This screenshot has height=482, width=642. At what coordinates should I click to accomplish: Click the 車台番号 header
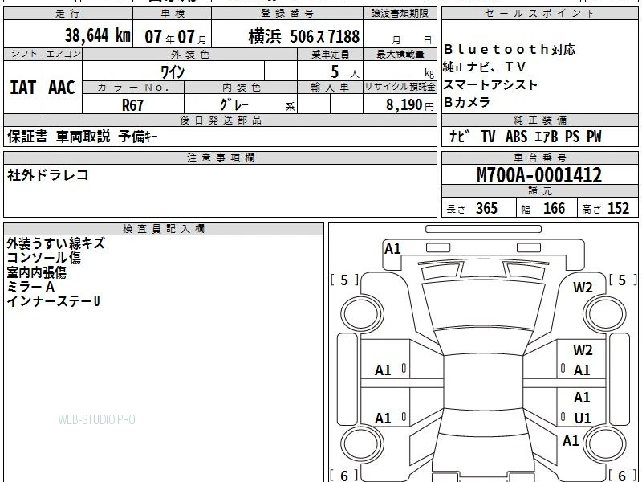(539, 157)
